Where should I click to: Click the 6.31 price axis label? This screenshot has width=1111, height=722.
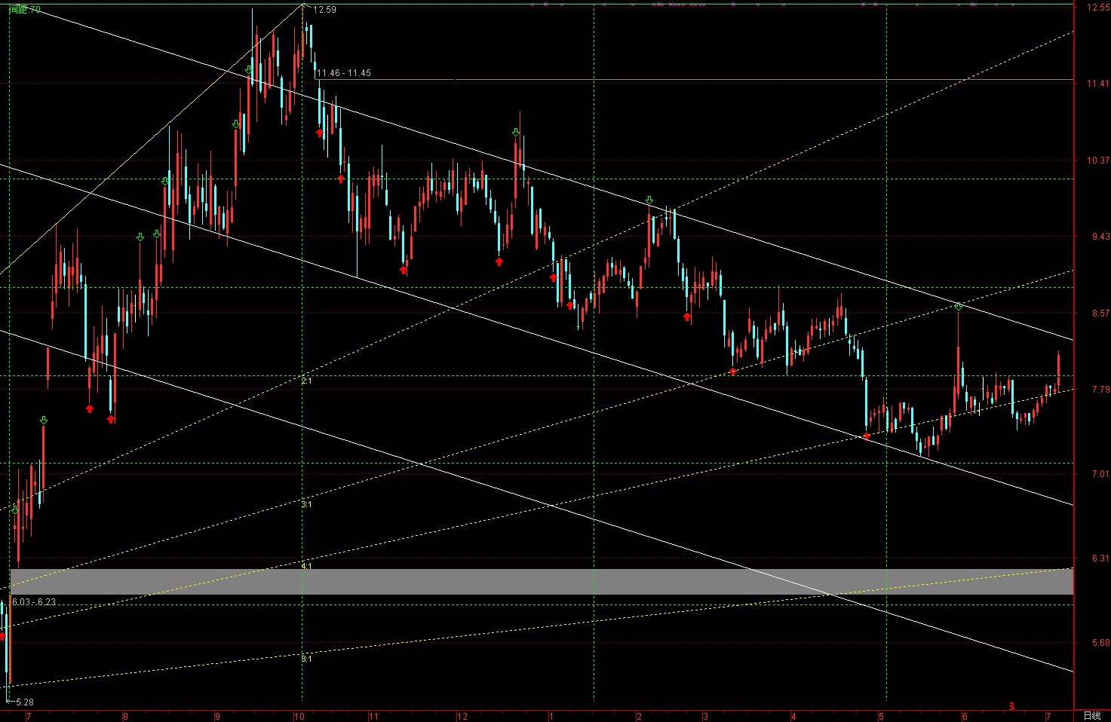[1097, 558]
